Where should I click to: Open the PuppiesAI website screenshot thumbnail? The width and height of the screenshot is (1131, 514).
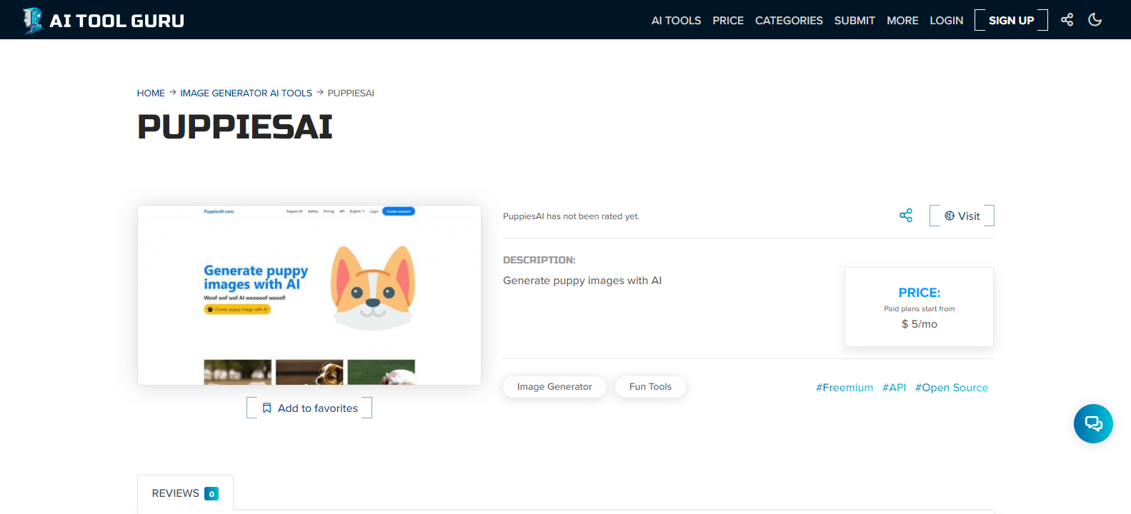coord(309,295)
